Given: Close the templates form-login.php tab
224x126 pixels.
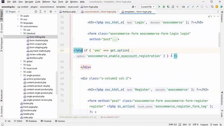Looking at the screenshot, I should pos(154,12).
